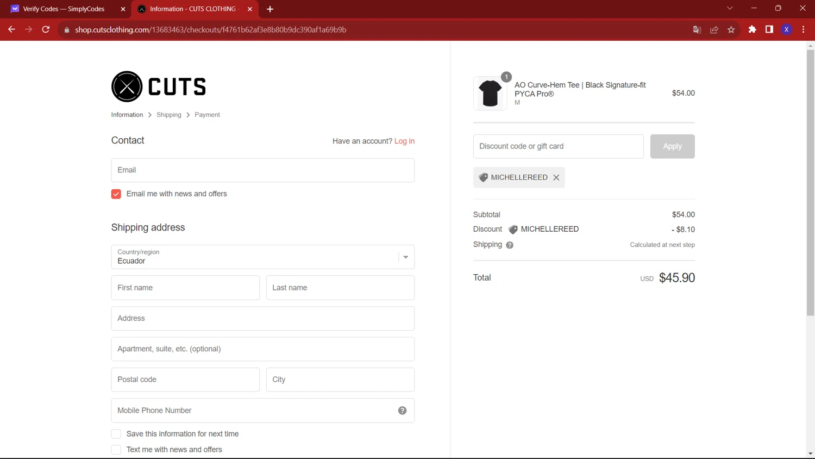Viewport: 815px width, 459px height.
Task: Click the Calculated at next step text
Action: tap(662, 245)
